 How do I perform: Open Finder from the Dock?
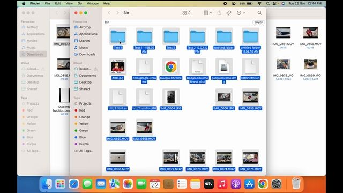47,184
